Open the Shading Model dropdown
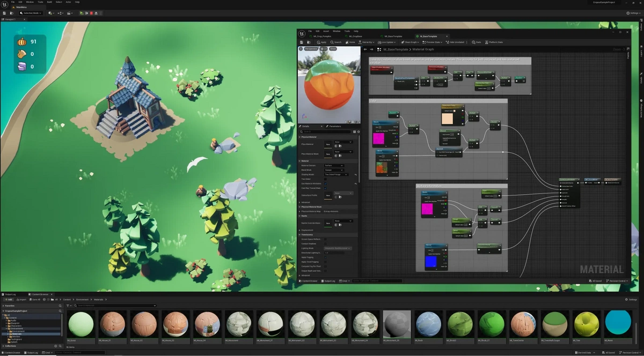 point(336,175)
